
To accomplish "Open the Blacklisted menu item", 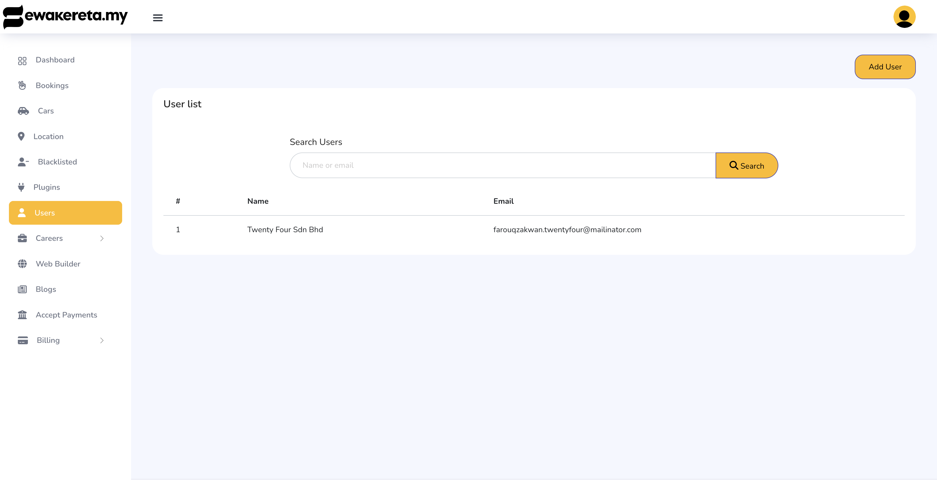I will (57, 162).
